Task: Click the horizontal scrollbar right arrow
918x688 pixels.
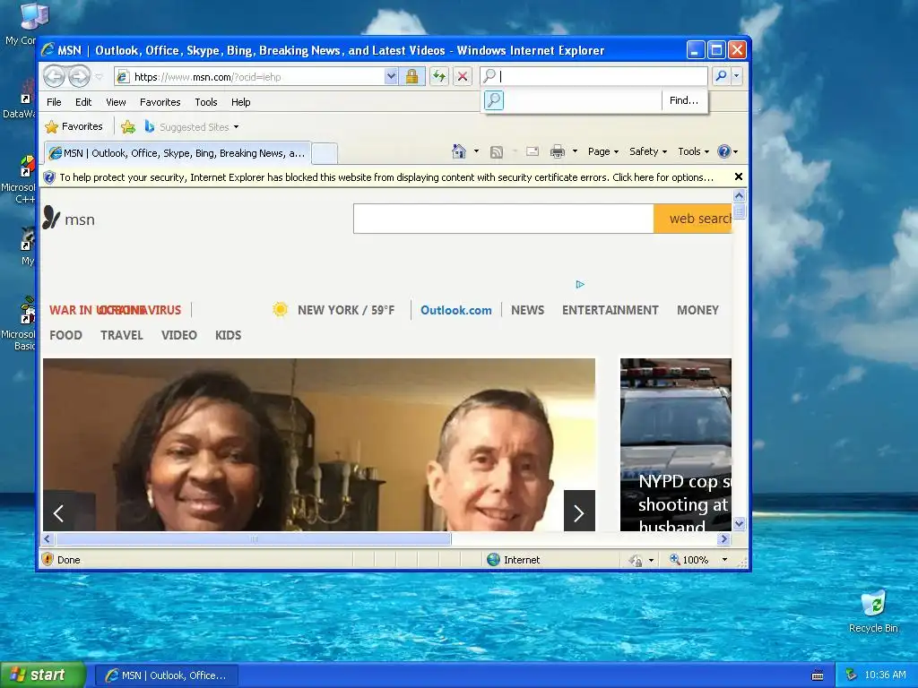Action: [724, 538]
